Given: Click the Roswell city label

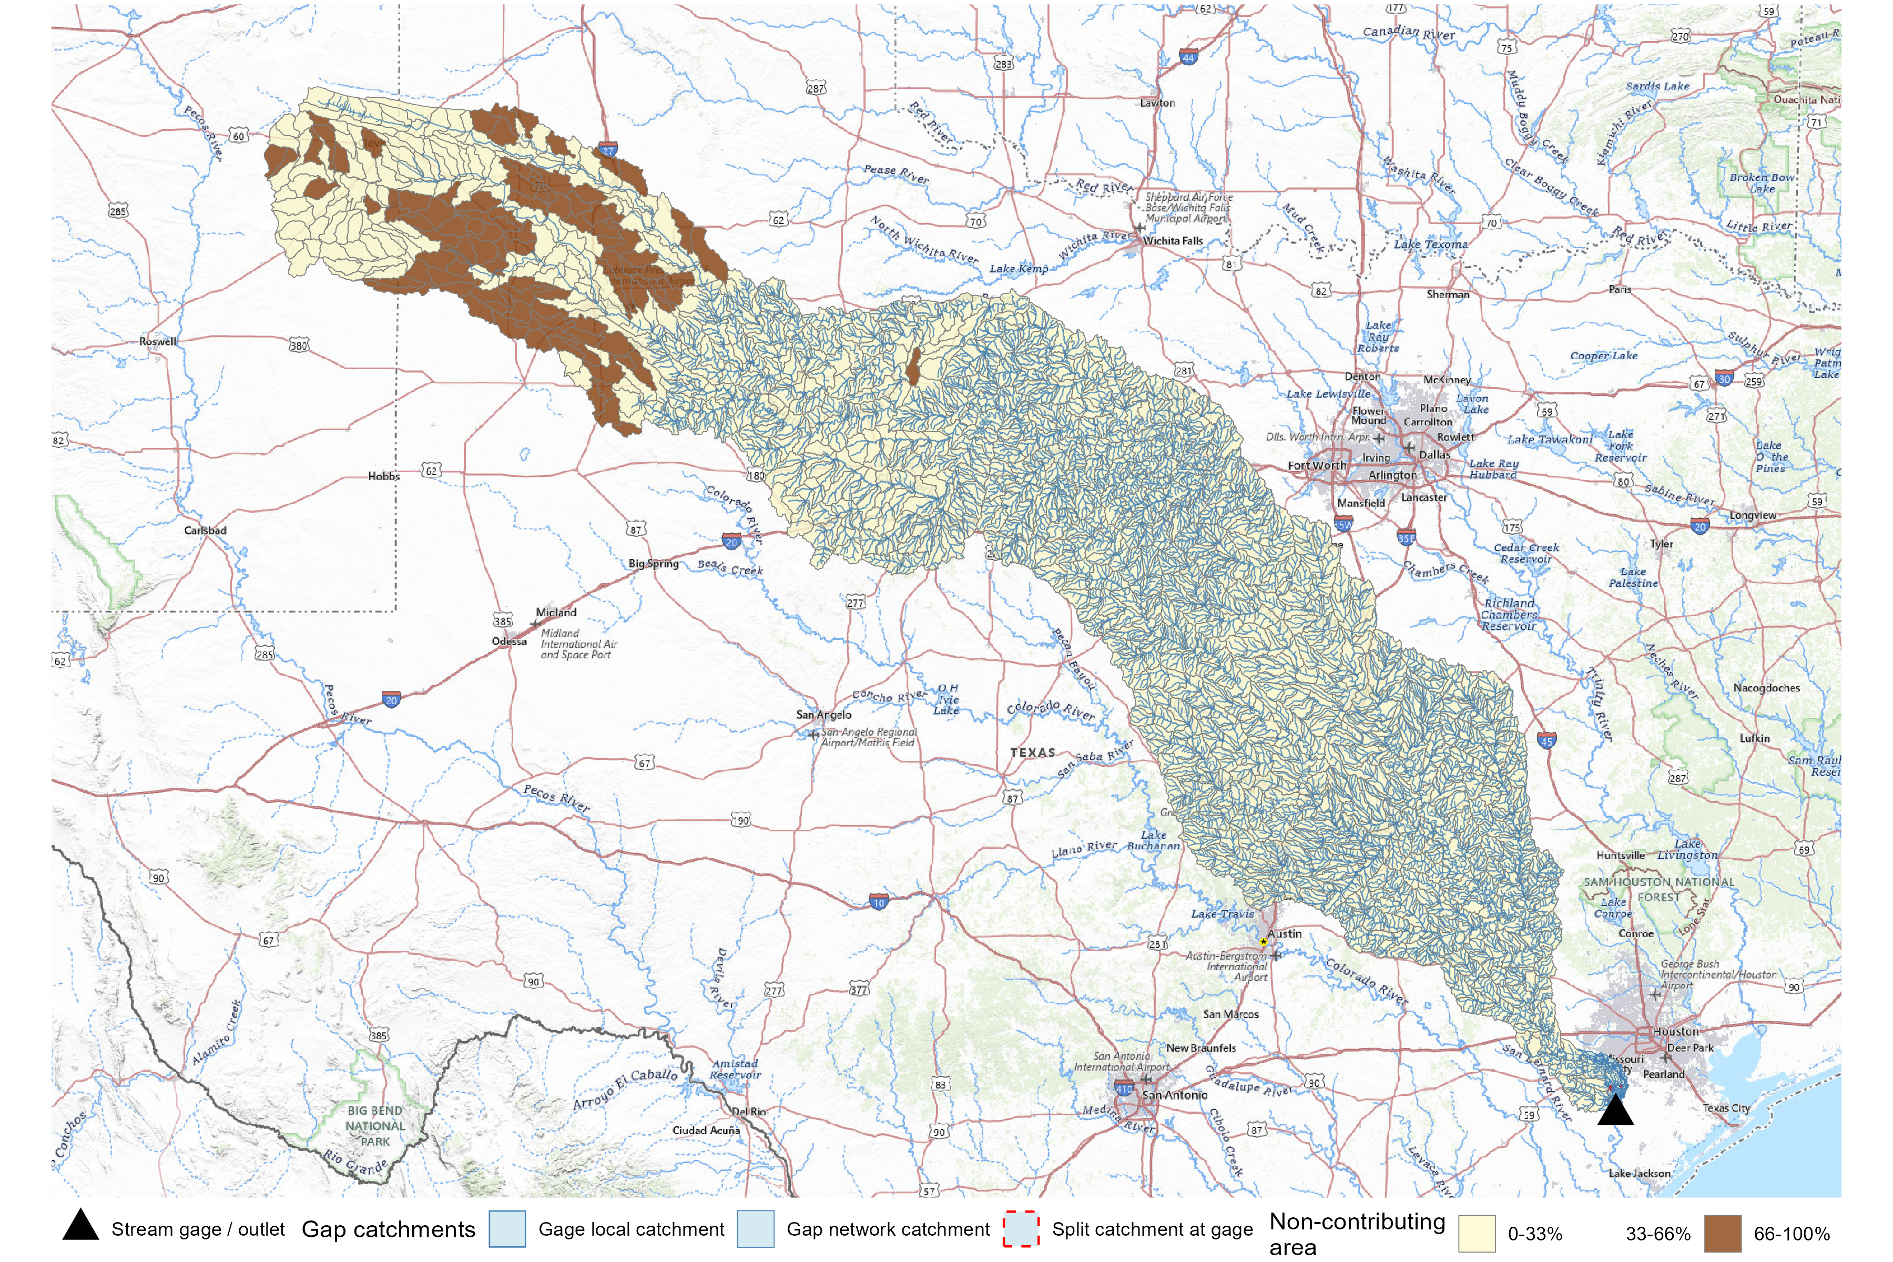Looking at the screenshot, I should tap(158, 341).
